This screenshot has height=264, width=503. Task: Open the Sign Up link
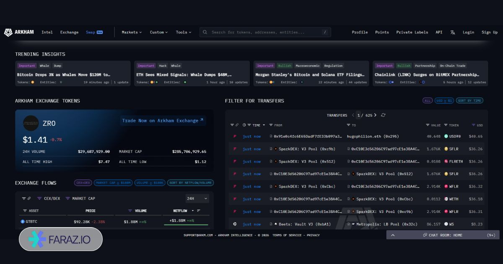click(x=489, y=32)
